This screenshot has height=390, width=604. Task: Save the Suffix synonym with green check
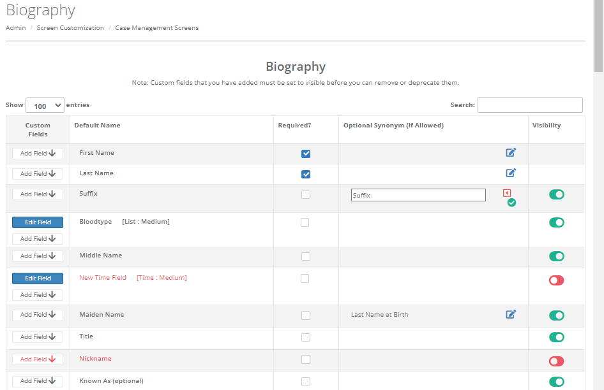pos(511,203)
